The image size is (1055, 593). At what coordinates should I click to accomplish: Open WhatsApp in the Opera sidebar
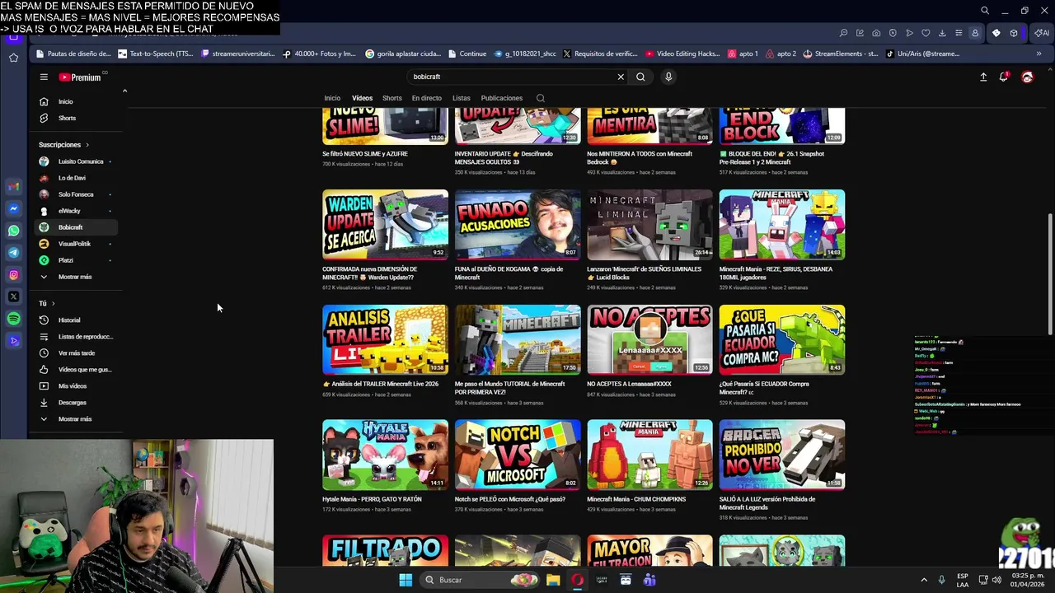click(13, 231)
